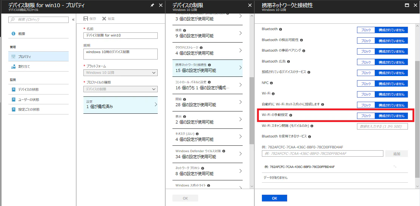Set Bluetooth の事前ペアリング to ブロック

[366, 51]
